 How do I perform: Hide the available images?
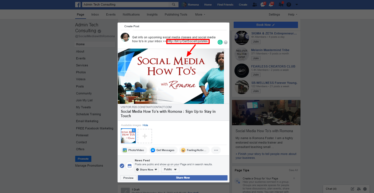tap(145, 125)
